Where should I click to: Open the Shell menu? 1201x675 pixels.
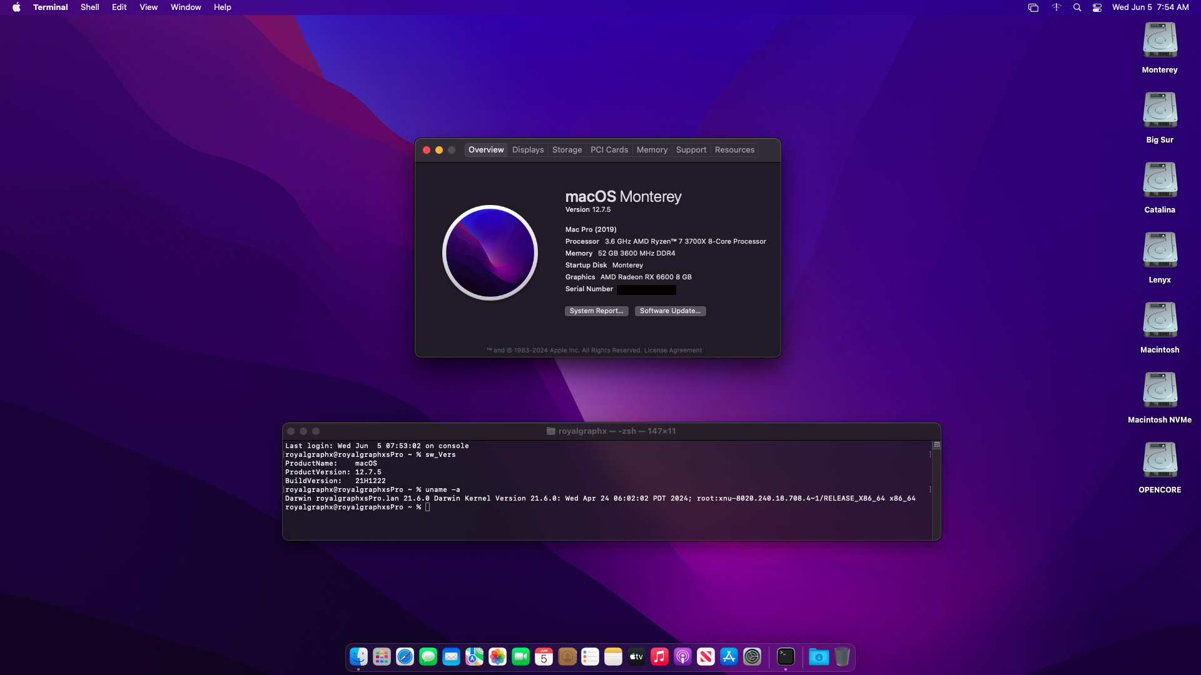point(89,7)
